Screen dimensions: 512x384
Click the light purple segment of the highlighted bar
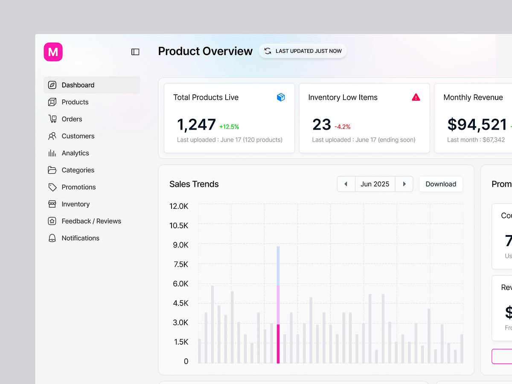(x=278, y=305)
